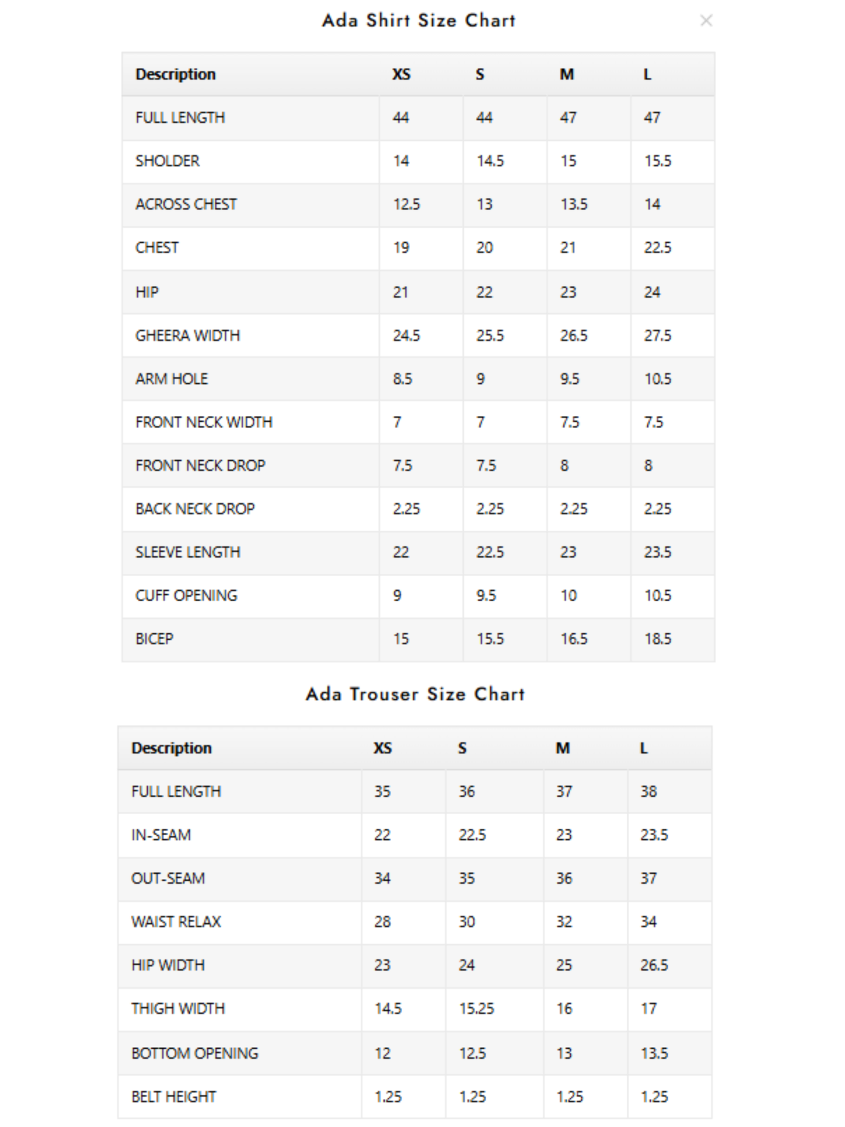Image resolution: width=845 pixels, height=1127 pixels.
Task: Select the SHOLDER row label
Action: pos(167,161)
